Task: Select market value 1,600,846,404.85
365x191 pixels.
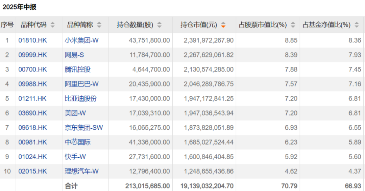Action: pos(209,157)
